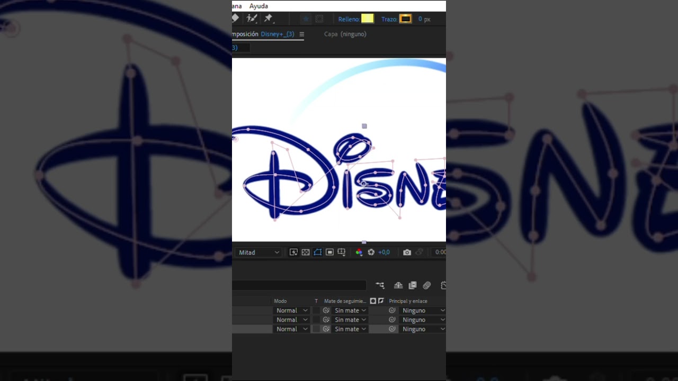Toggle the transparency grid
Viewport: 678px width, 381px height.
tap(306, 252)
